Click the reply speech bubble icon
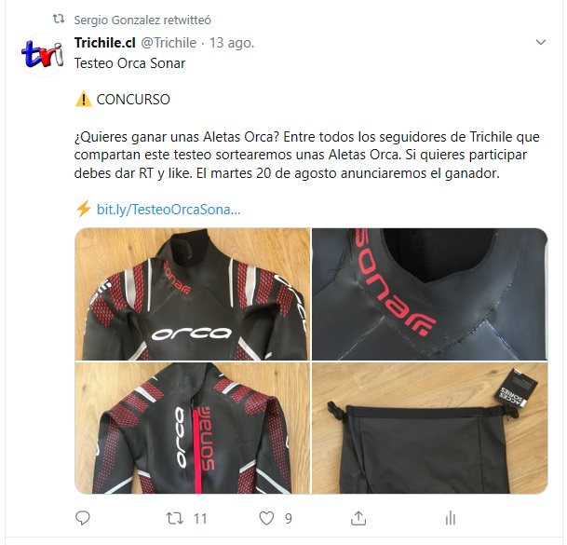 click(83, 518)
